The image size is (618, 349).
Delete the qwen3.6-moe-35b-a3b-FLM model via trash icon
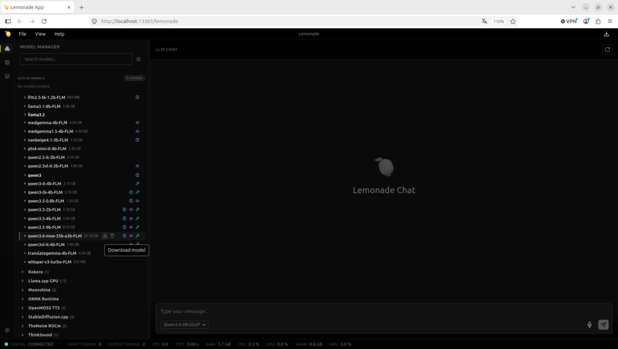click(x=112, y=236)
